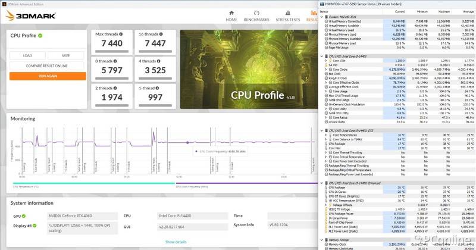Click info icon next to 8 threads
The height and width of the screenshot is (250, 476).
coord(115,61)
